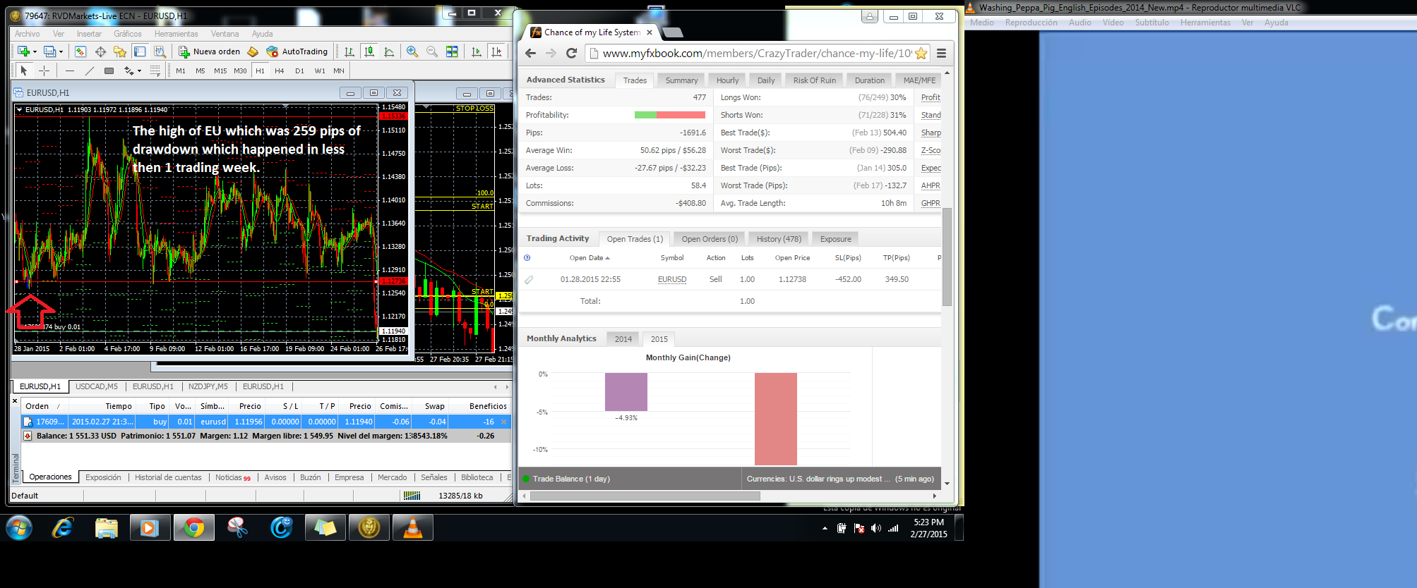The width and height of the screenshot is (1417, 588).
Task: Zoom in on the chart
Action: pos(412,51)
